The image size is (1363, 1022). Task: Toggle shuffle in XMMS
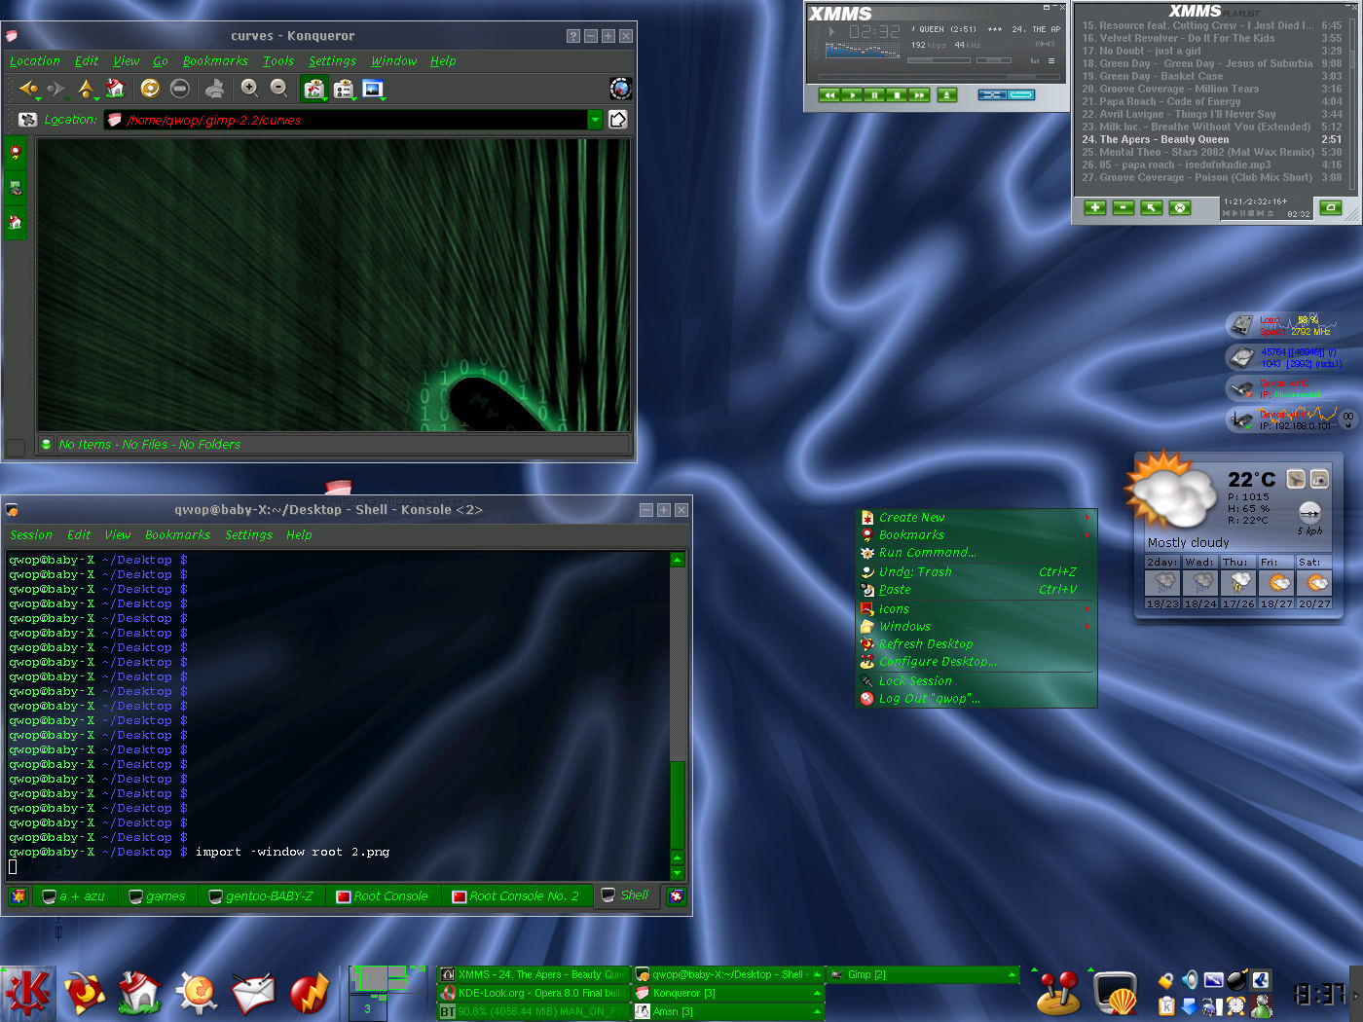(992, 95)
